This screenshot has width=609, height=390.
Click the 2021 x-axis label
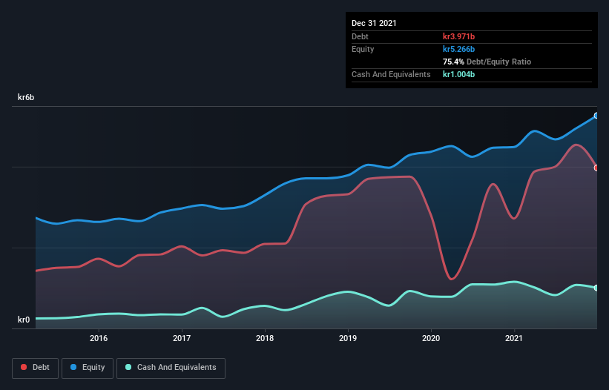click(514, 338)
